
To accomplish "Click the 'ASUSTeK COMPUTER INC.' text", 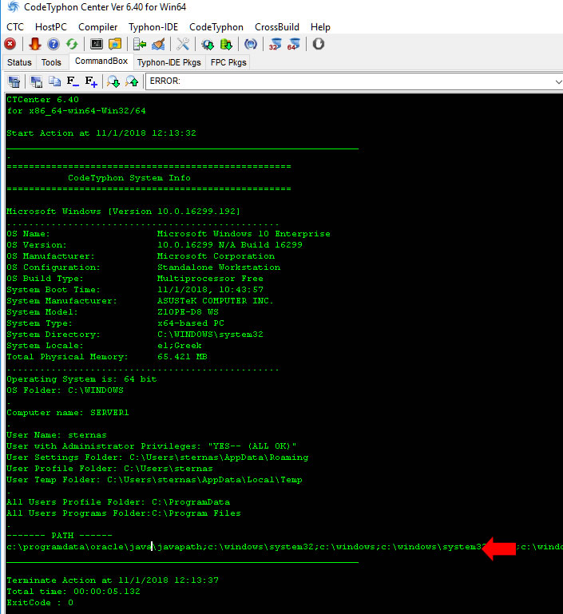I will [216, 301].
